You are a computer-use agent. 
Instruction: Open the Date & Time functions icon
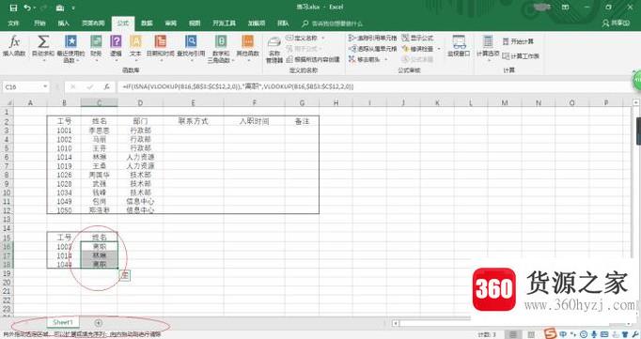pos(160,41)
